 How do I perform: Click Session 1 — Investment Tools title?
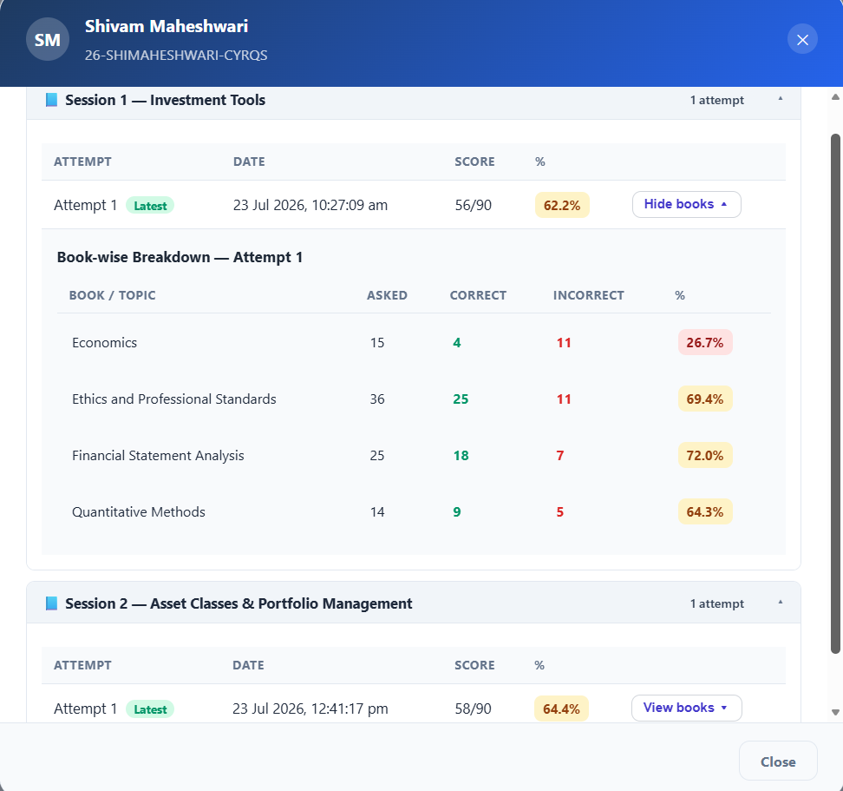click(165, 100)
